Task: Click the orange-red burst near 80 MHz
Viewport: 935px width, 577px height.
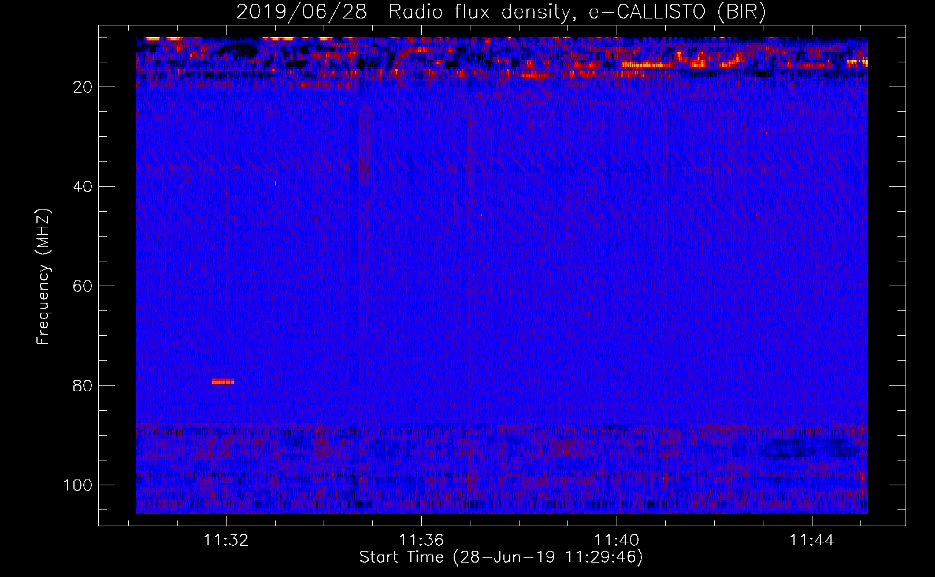Action: pos(223,381)
